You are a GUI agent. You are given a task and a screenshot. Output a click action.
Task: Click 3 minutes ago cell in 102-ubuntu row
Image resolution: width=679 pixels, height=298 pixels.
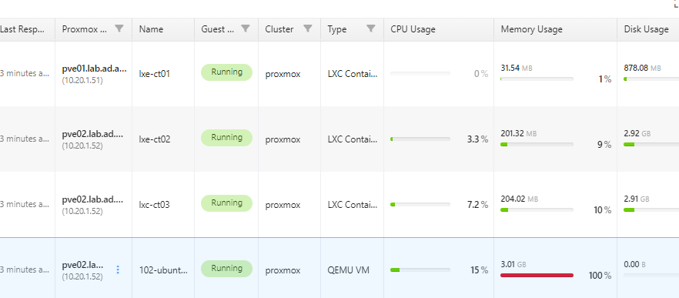click(x=25, y=270)
